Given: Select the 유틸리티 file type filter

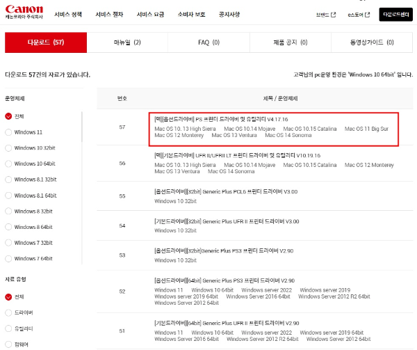Looking at the screenshot, I should 8,328.
